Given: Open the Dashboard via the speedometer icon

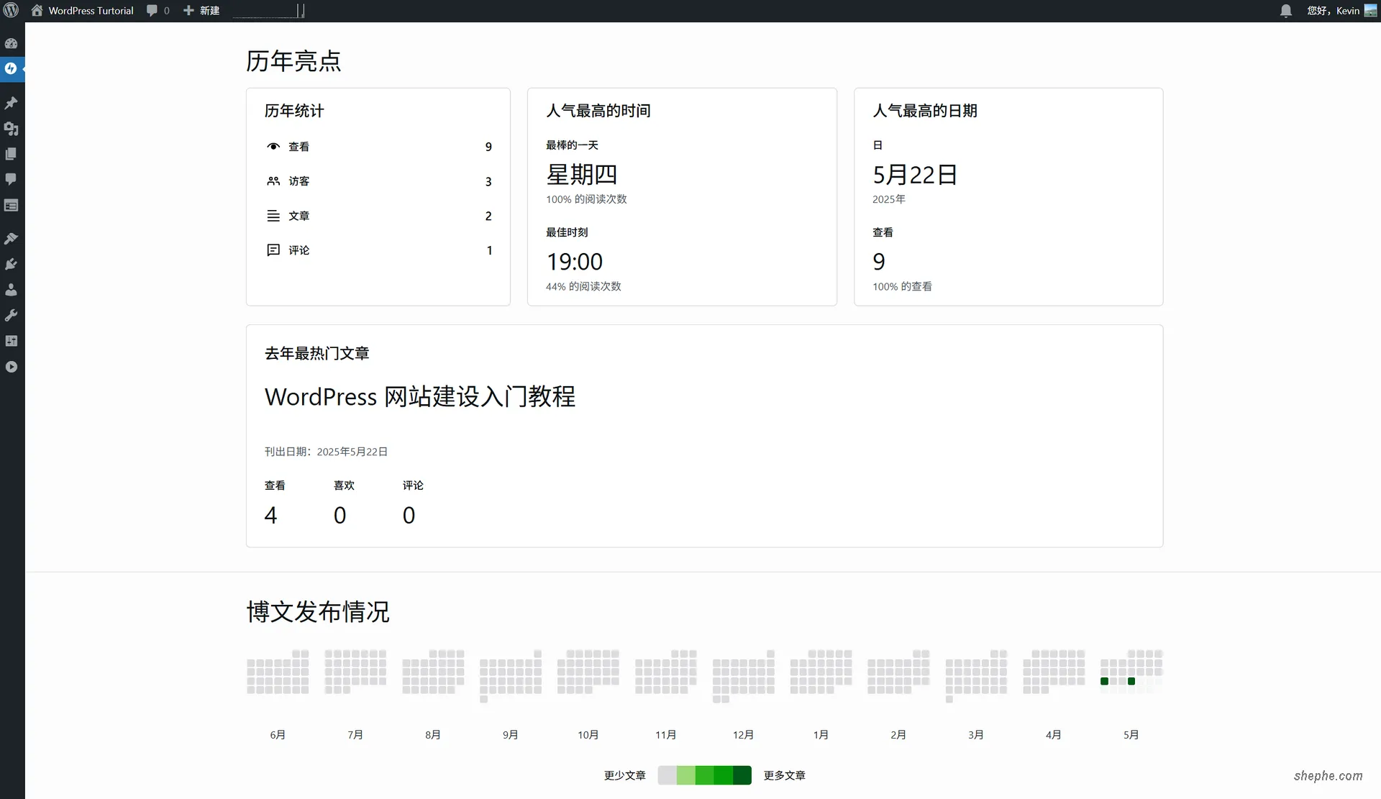Looking at the screenshot, I should [12, 43].
